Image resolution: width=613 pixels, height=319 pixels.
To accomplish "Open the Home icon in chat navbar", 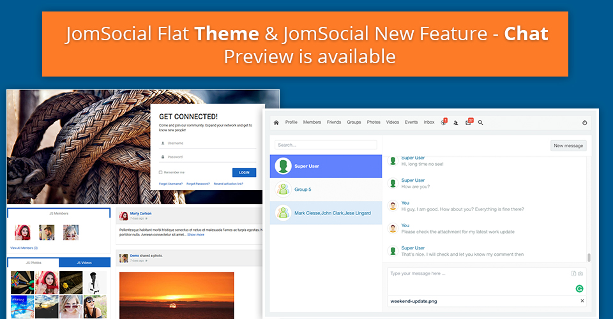I will pos(276,122).
